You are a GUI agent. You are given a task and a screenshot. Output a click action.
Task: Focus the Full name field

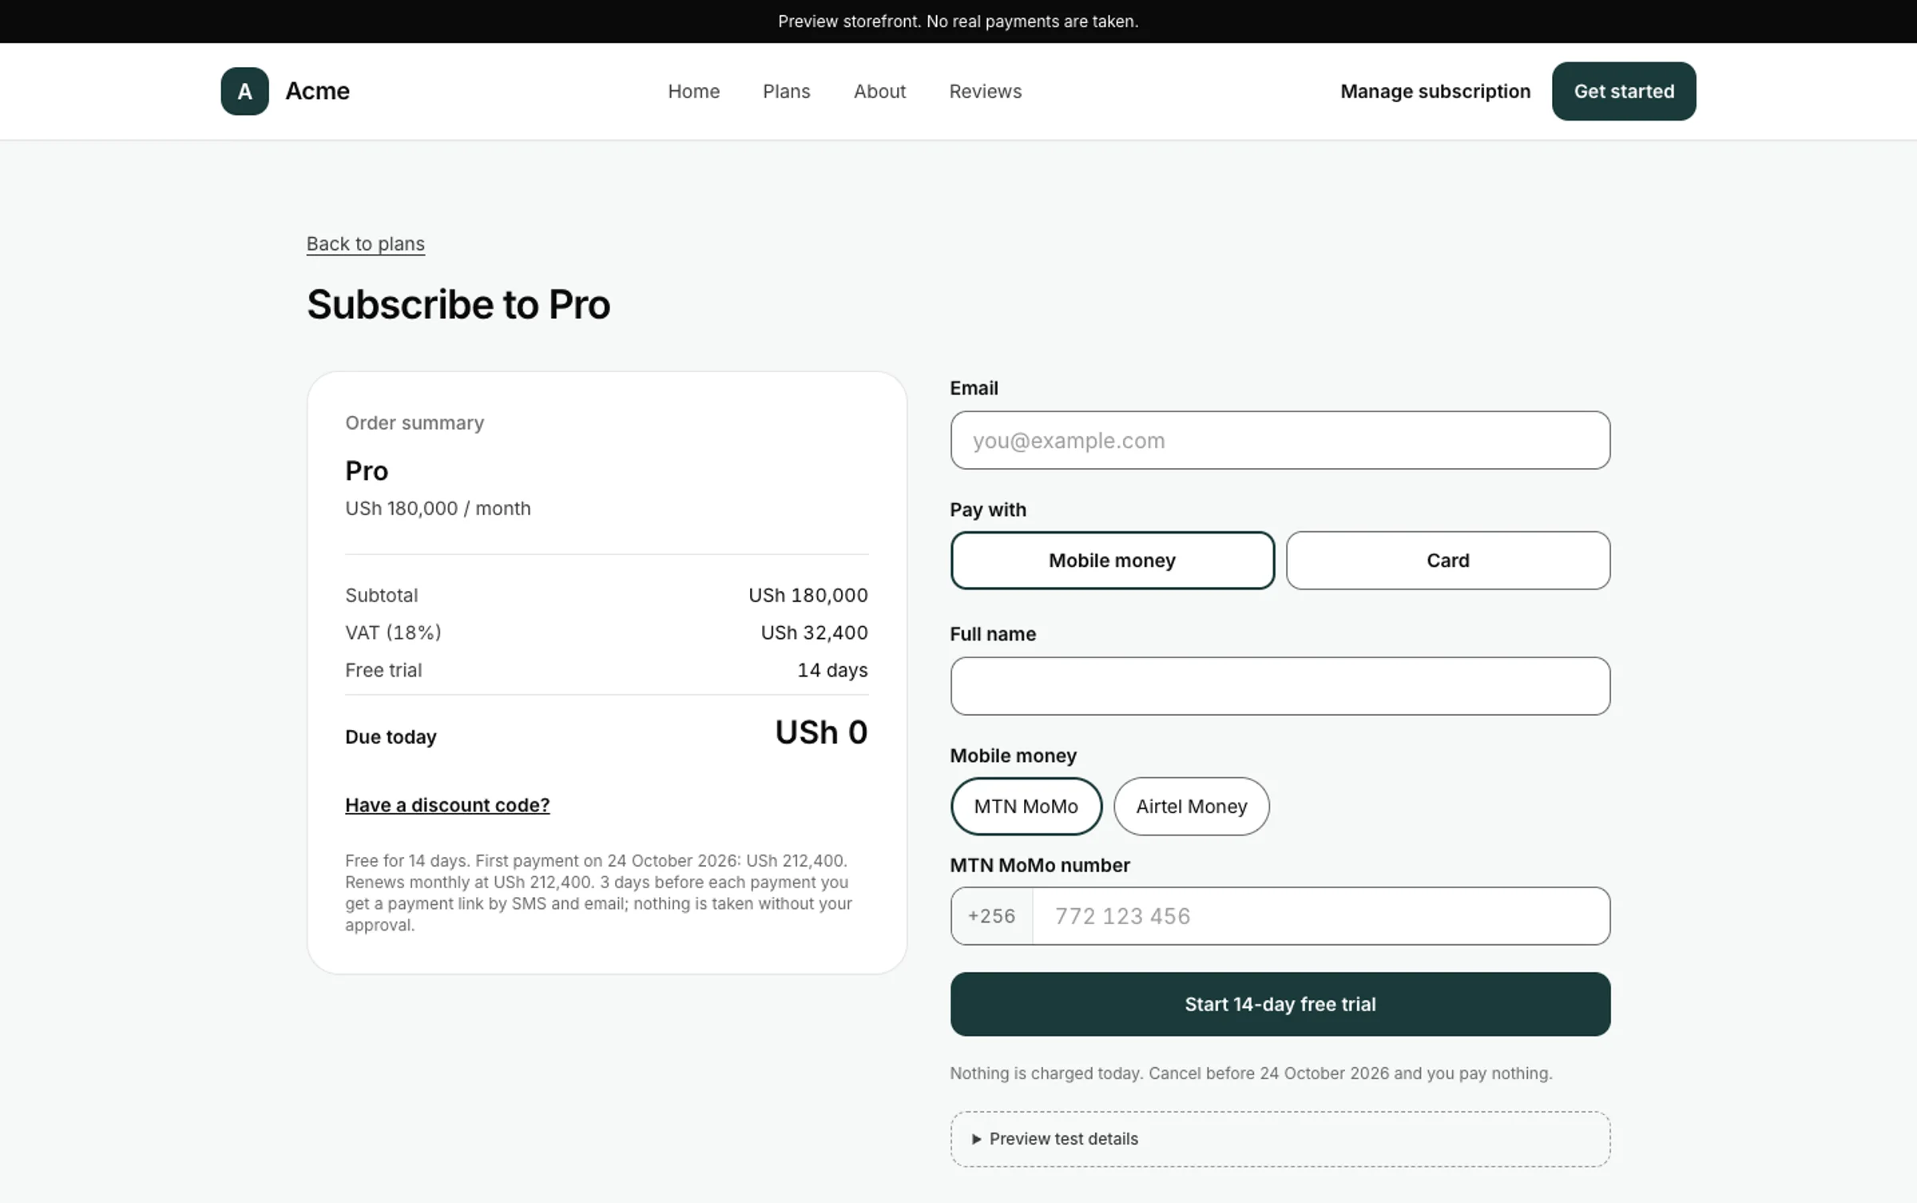point(1280,686)
